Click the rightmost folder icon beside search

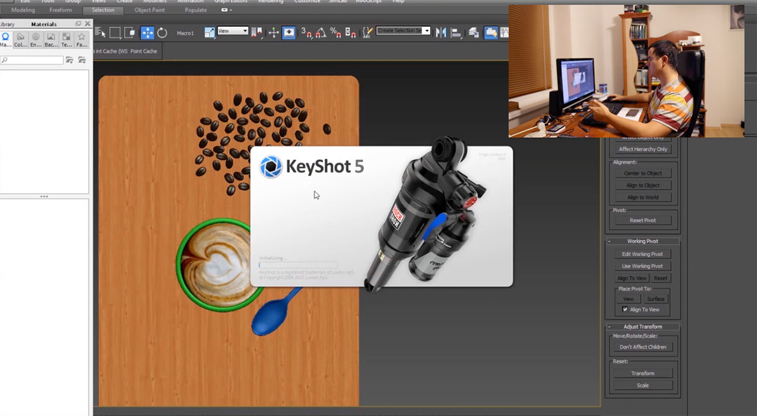[81, 60]
